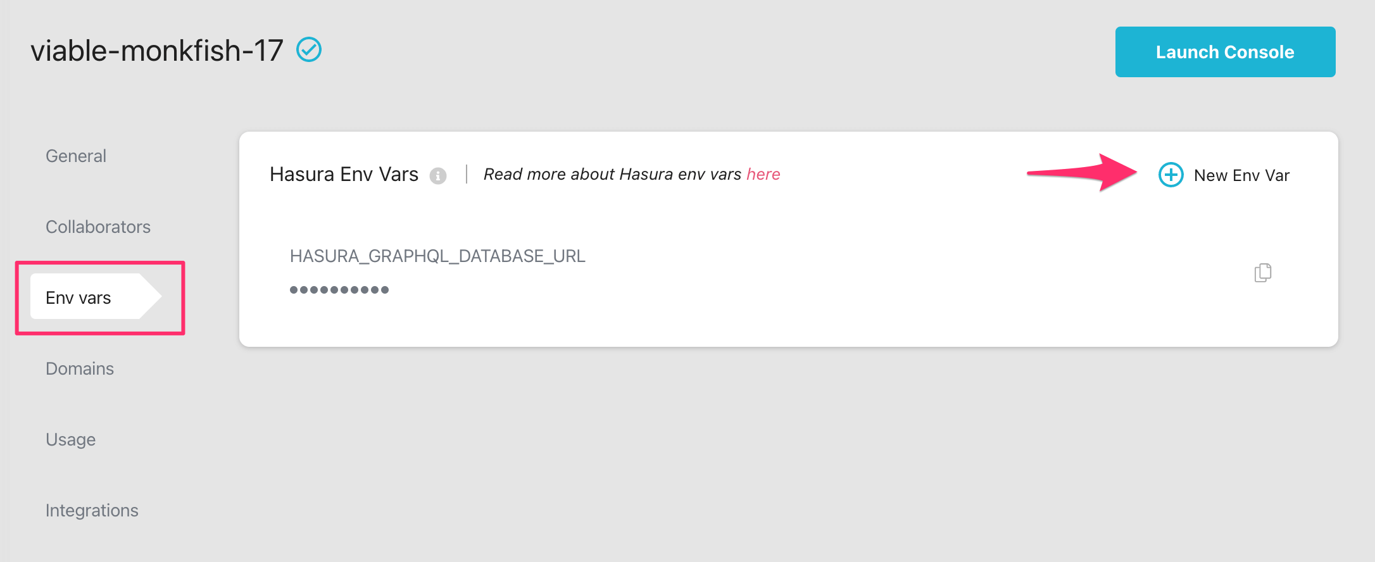Click the plus circle icon to add variable
1375x562 pixels.
1171,175
